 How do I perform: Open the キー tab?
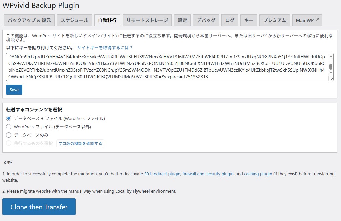(249, 20)
